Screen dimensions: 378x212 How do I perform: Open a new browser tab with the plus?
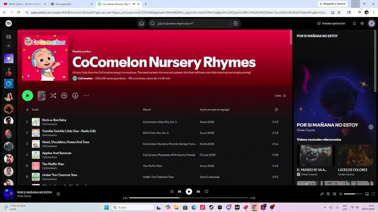146,4
